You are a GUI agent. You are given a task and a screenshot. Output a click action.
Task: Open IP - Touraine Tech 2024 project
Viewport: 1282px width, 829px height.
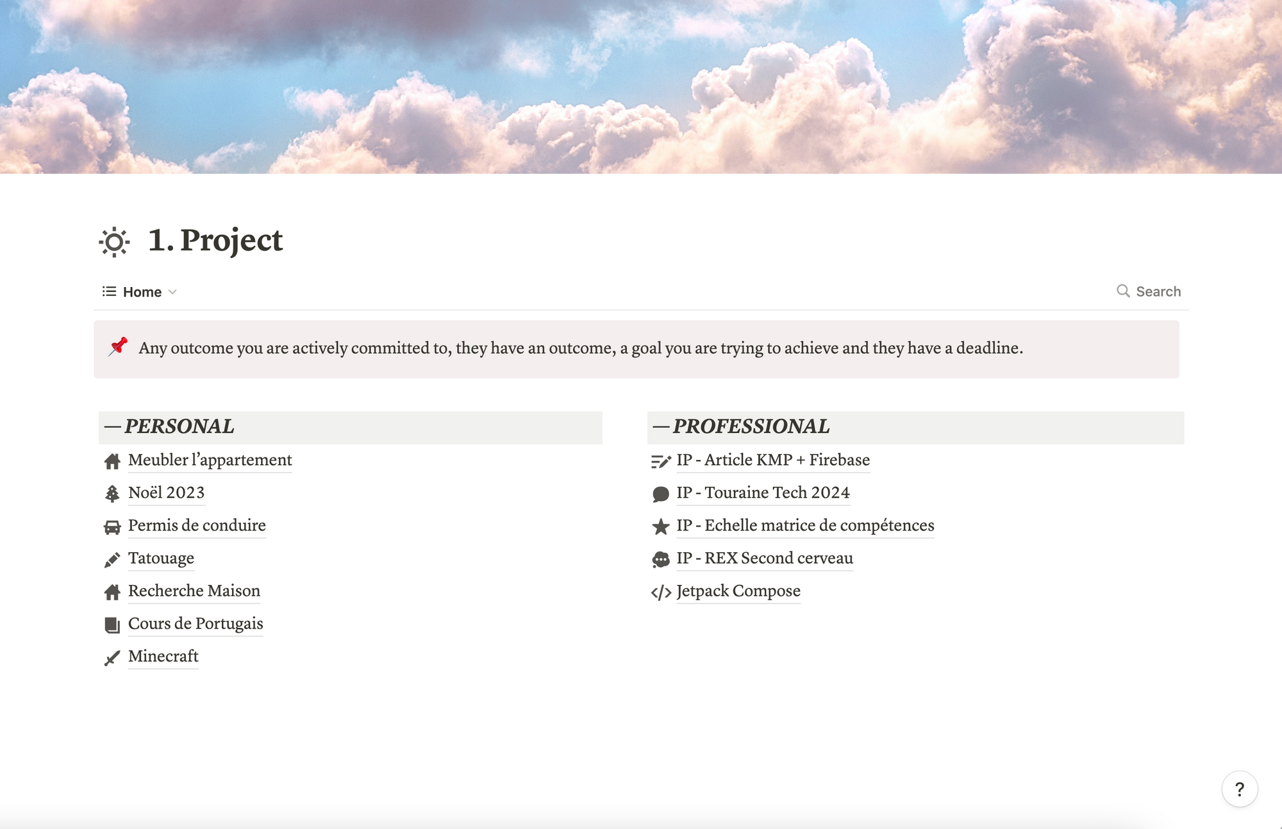[x=763, y=492]
